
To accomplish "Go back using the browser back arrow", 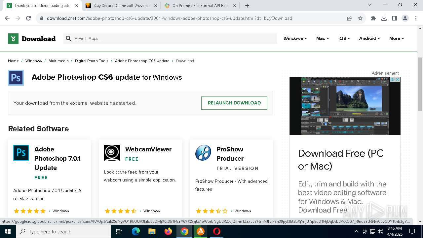I will click(x=7, y=18).
